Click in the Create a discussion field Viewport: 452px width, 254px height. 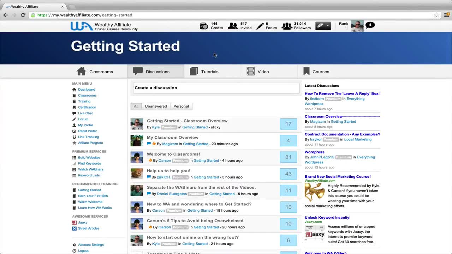[216, 88]
